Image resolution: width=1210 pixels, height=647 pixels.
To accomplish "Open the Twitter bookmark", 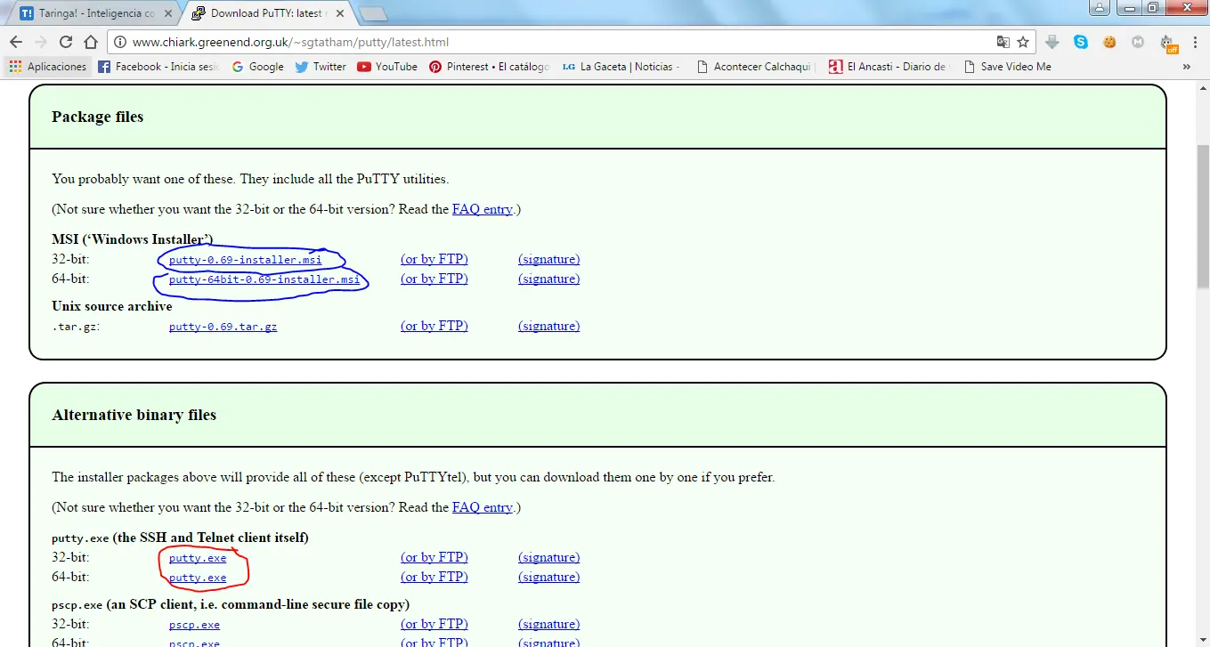I will [320, 67].
